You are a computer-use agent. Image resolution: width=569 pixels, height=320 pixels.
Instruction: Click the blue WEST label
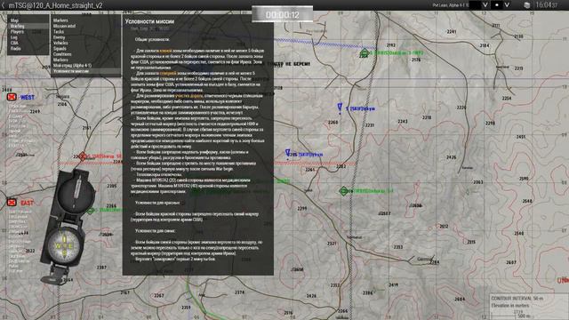28,97
